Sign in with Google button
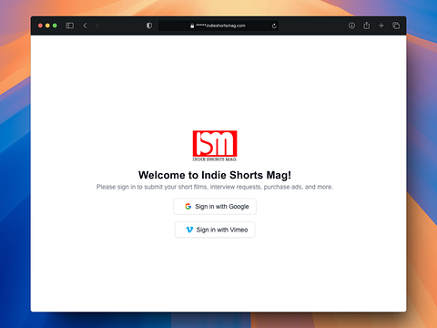 pyautogui.click(x=215, y=207)
